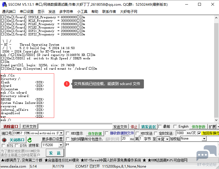The width and height of the screenshot is (219, 169).
Task: Click the 保存数据 button
Action: (x=95, y=134)
